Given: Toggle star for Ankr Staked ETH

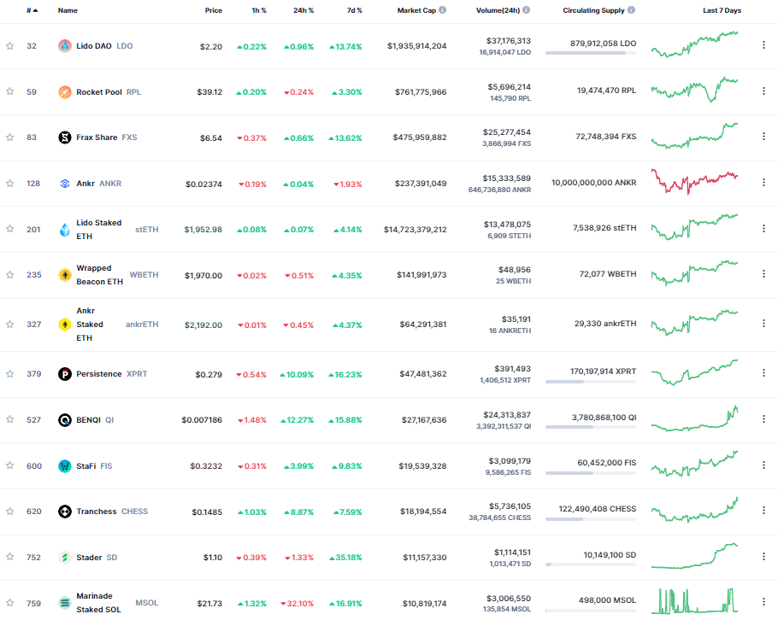Looking at the screenshot, I should click(x=10, y=325).
